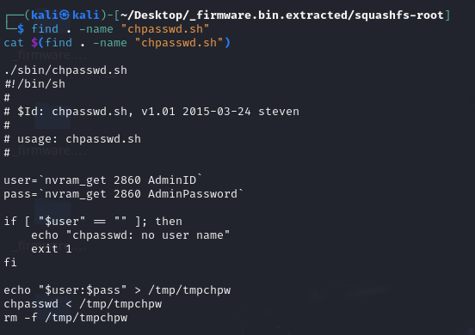Click the "exit 1" statement
This screenshot has height=335, width=475.
tap(52, 249)
